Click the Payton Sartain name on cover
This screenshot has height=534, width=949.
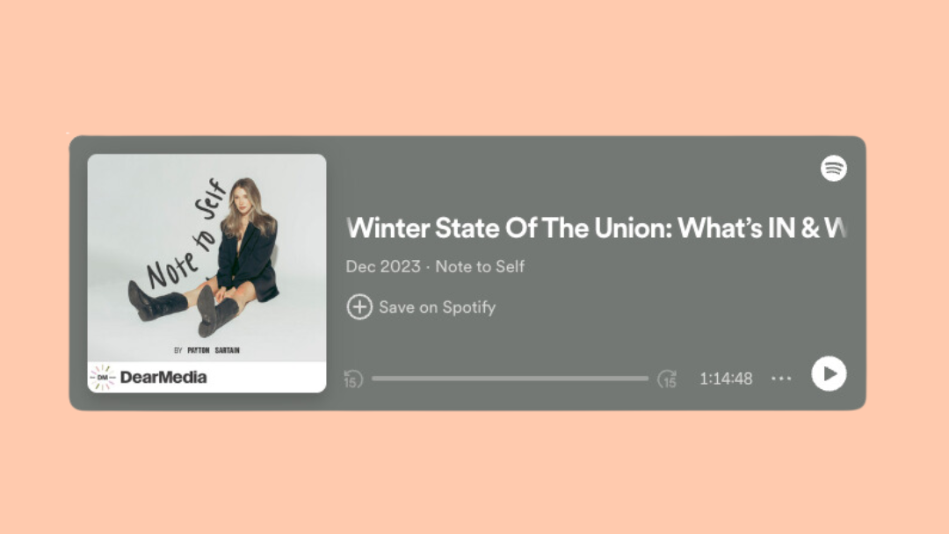(213, 350)
